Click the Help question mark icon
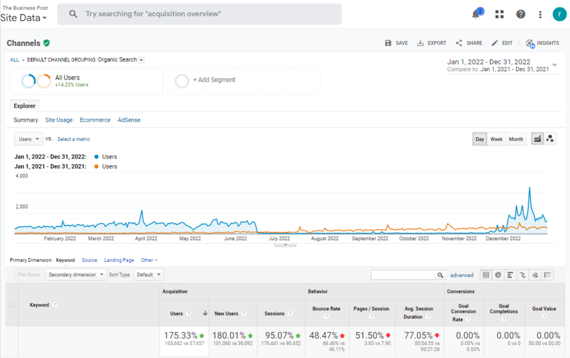Screen dimensions: 570x358 [x=520, y=14]
